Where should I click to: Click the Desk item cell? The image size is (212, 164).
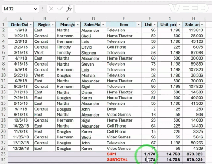point(124,109)
